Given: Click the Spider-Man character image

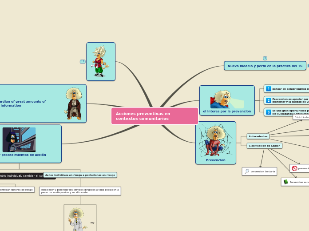Looking at the screenshot, I should (x=216, y=140).
